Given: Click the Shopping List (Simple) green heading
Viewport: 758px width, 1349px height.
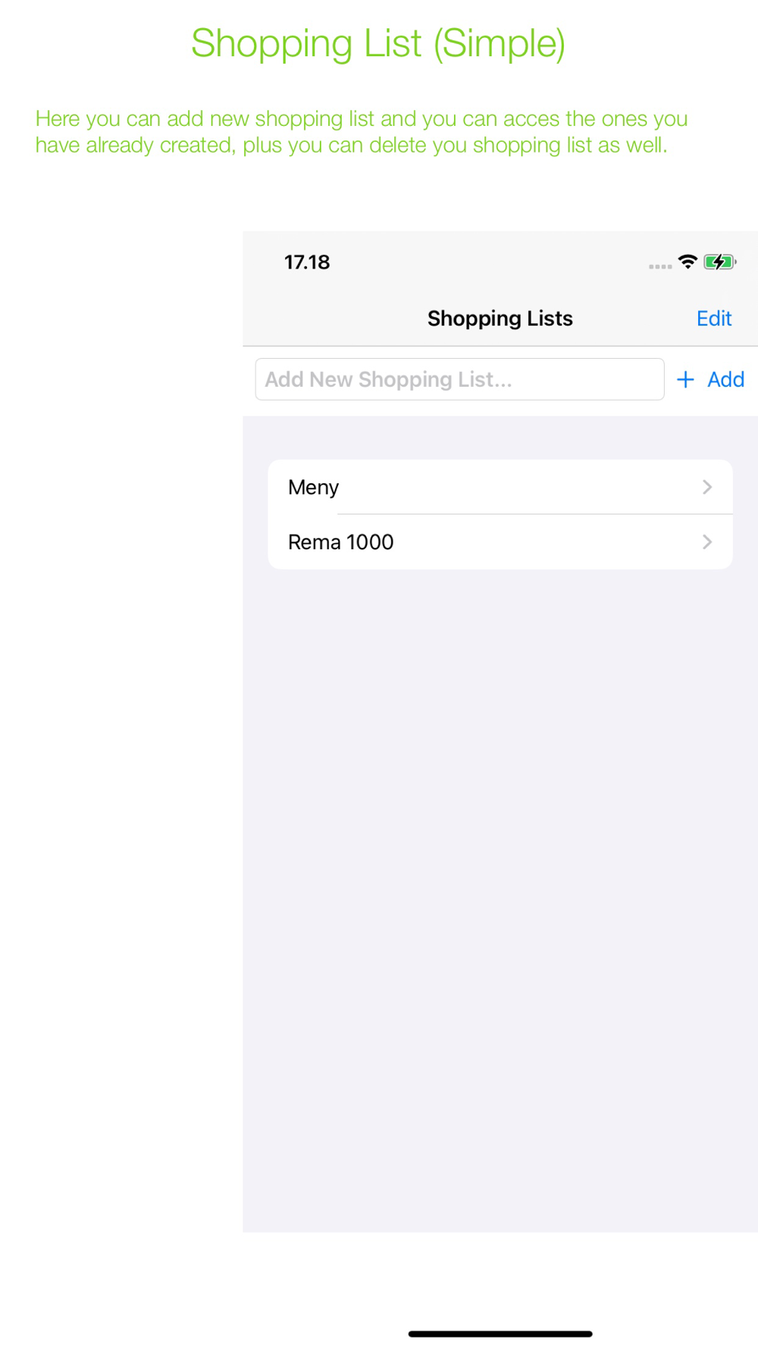Looking at the screenshot, I should click(378, 43).
